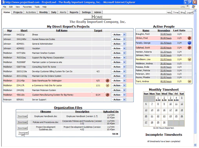Open the Activities tab
The height and width of the screenshot is (148, 199).
click(31, 12)
